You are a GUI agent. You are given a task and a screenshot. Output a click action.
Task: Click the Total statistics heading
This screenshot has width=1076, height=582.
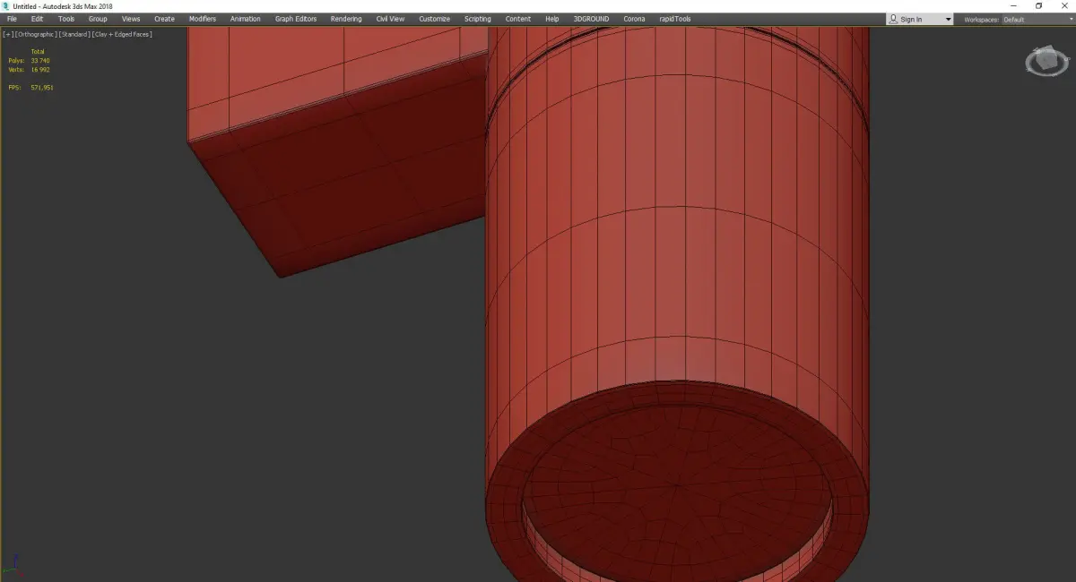38,52
